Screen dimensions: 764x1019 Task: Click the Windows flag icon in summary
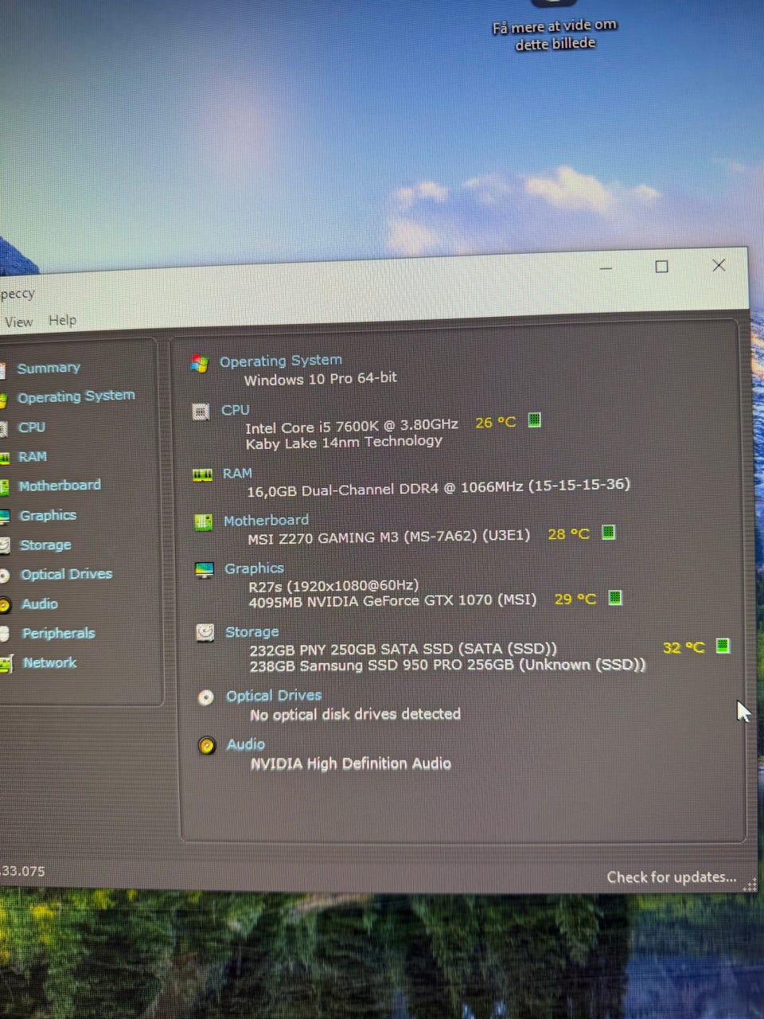pos(200,364)
